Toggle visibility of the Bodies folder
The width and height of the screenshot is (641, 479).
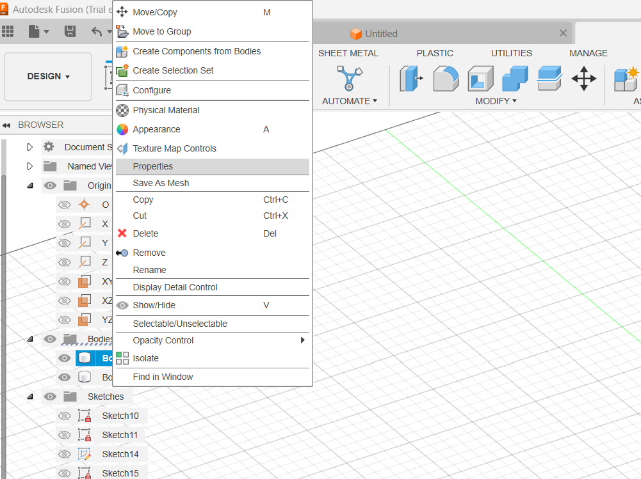[x=50, y=338]
